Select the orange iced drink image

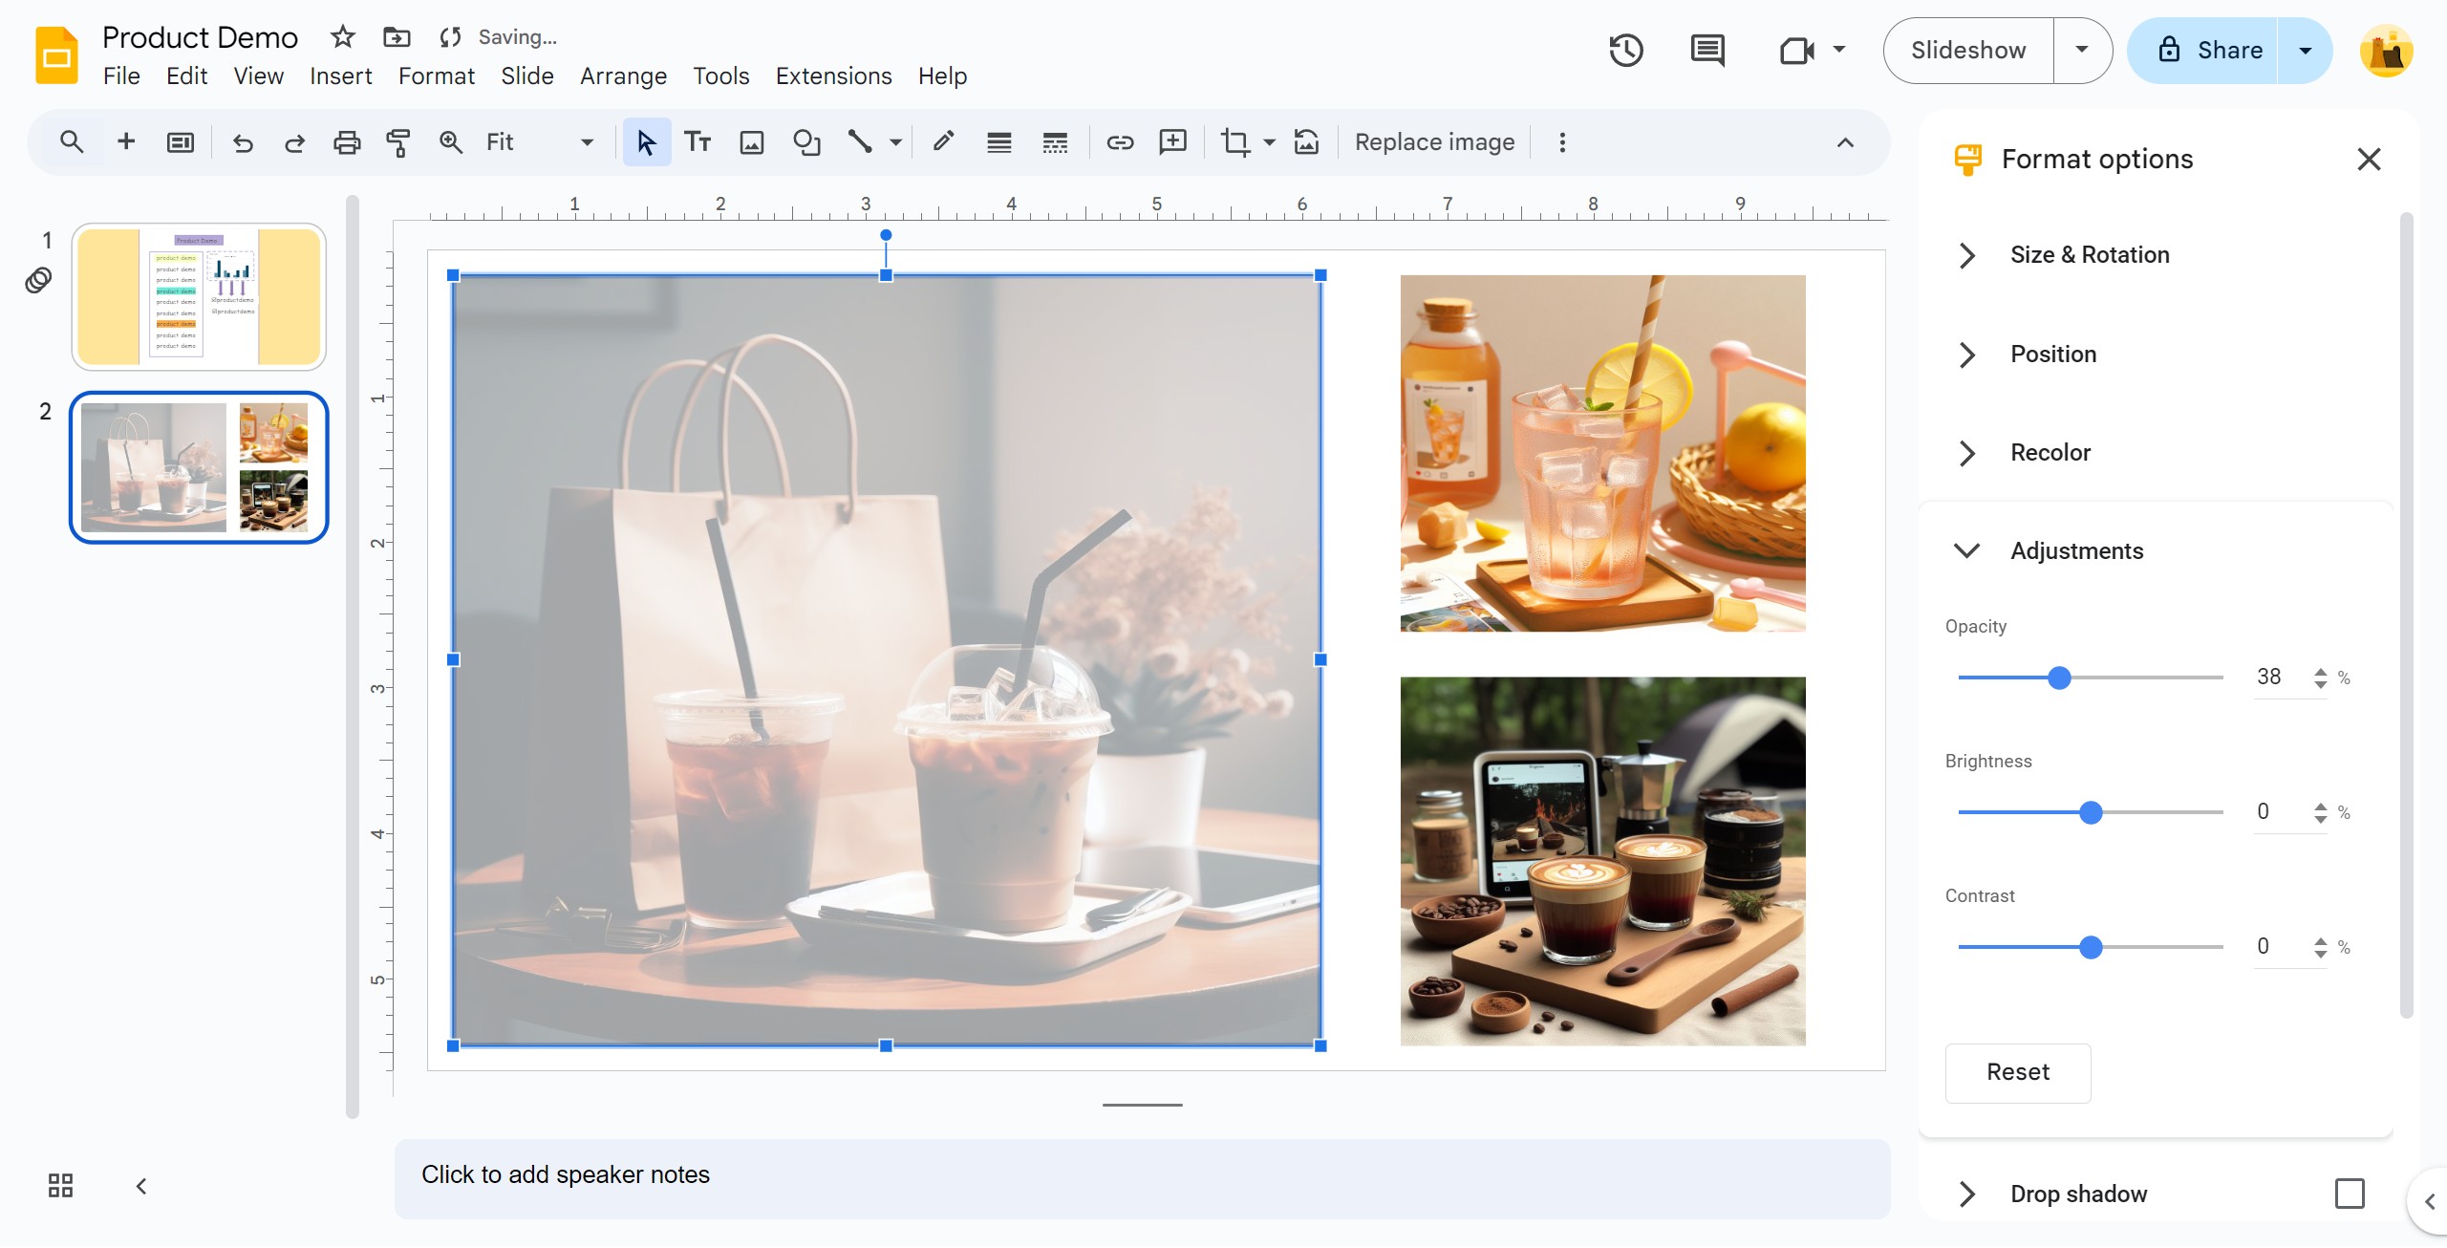[x=1601, y=453]
